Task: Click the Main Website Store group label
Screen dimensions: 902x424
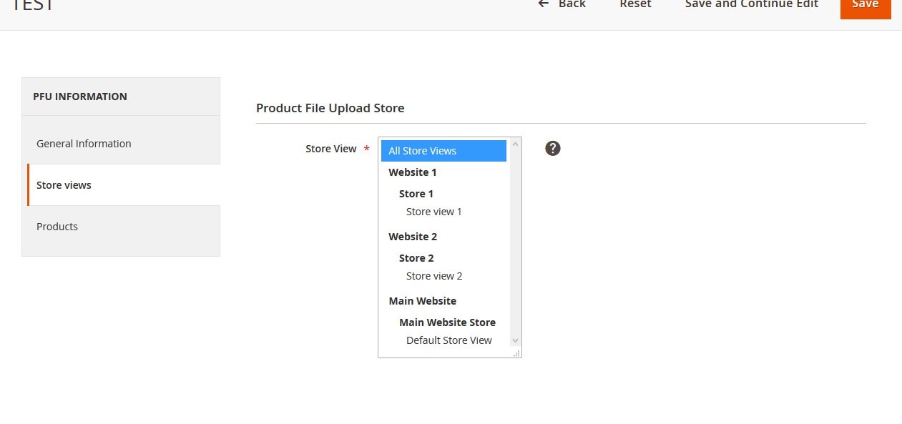Action: (447, 322)
